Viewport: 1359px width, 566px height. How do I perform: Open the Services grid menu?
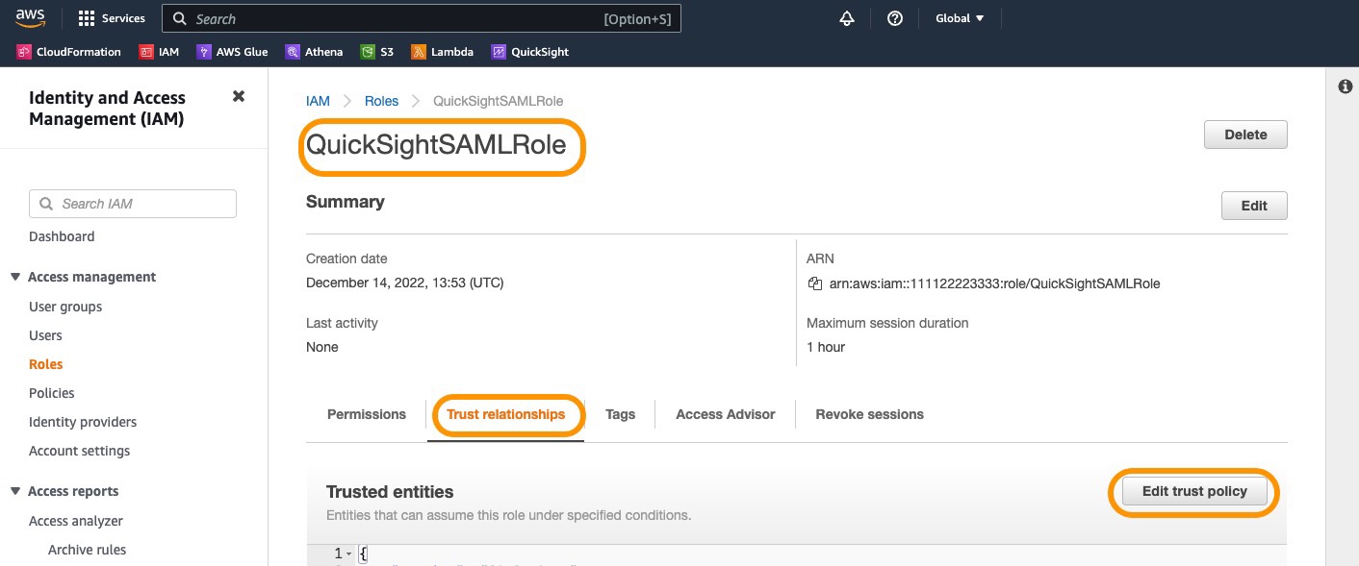pos(112,18)
